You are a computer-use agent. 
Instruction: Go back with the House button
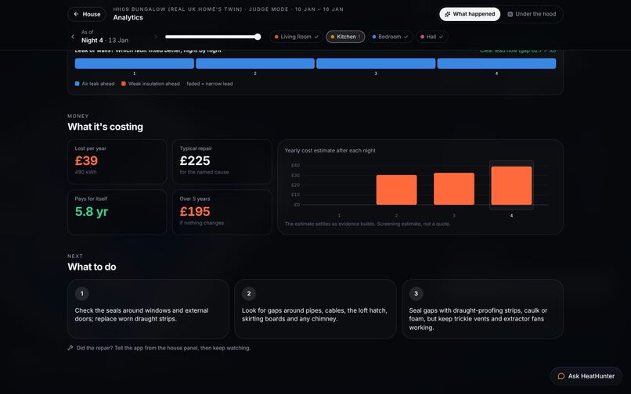[x=87, y=14]
